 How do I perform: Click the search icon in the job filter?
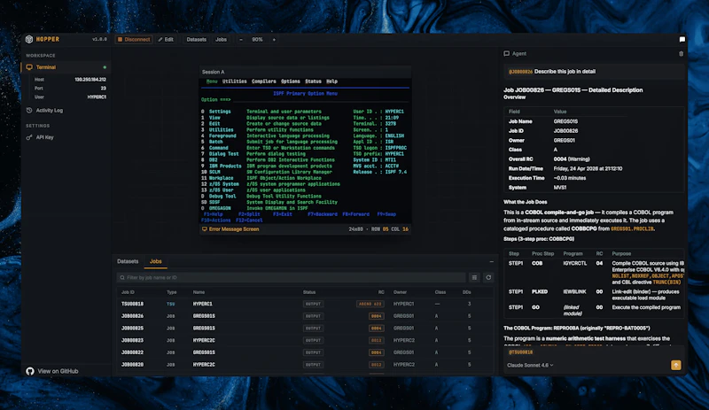point(122,277)
